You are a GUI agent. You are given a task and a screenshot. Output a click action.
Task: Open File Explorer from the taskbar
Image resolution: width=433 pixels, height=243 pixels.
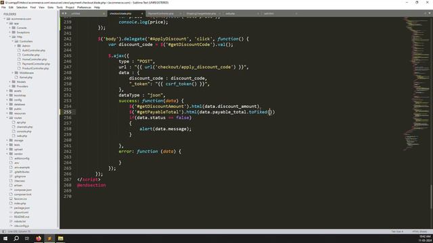60,238
